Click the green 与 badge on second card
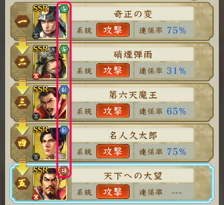This screenshot has width=224, height=205. 64,50
